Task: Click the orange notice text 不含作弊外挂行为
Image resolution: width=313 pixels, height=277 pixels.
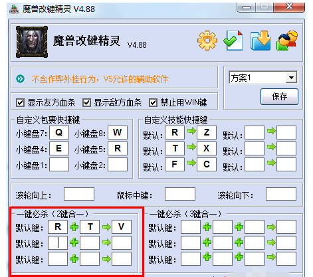Action: click(x=63, y=79)
